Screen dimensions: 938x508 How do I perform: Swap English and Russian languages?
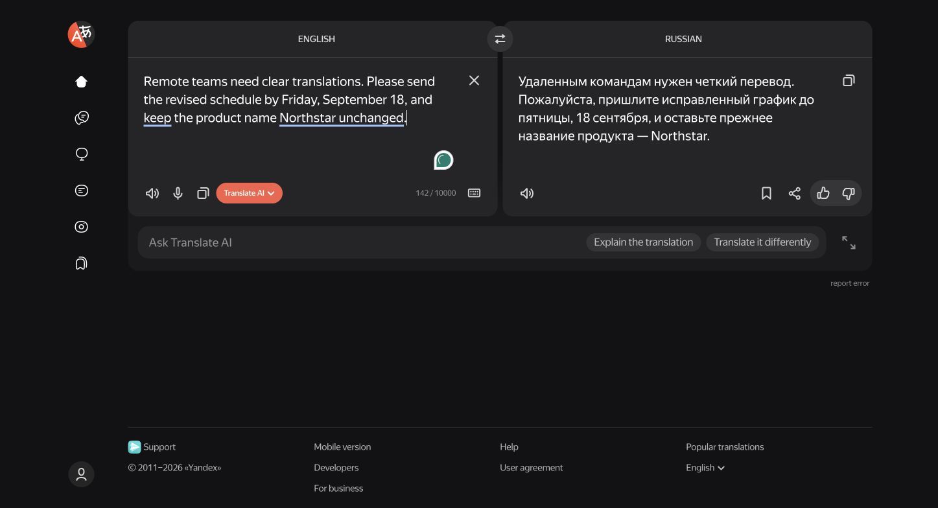coord(500,39)
